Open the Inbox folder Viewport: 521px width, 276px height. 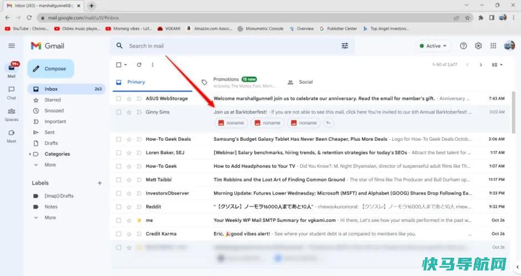(x=66, y=89)
